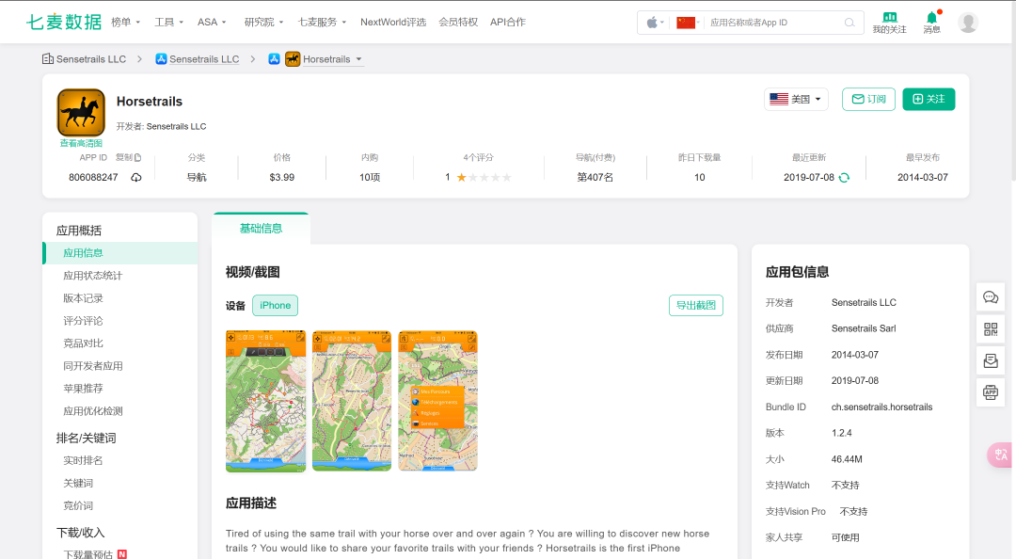The width and height of the screenshot is (1016, 559).
Task: Open the 美国 country dropdown
Action: coord(797,99)
